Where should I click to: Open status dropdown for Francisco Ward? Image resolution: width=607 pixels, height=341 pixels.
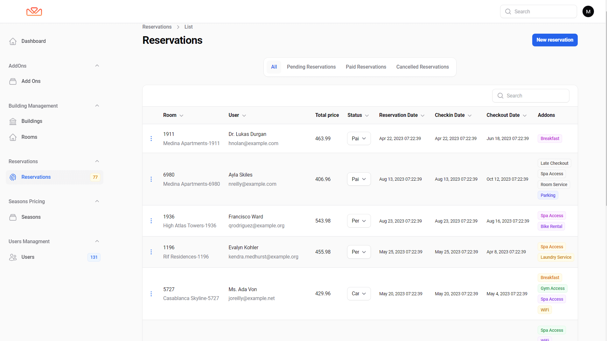coord(359,221)
